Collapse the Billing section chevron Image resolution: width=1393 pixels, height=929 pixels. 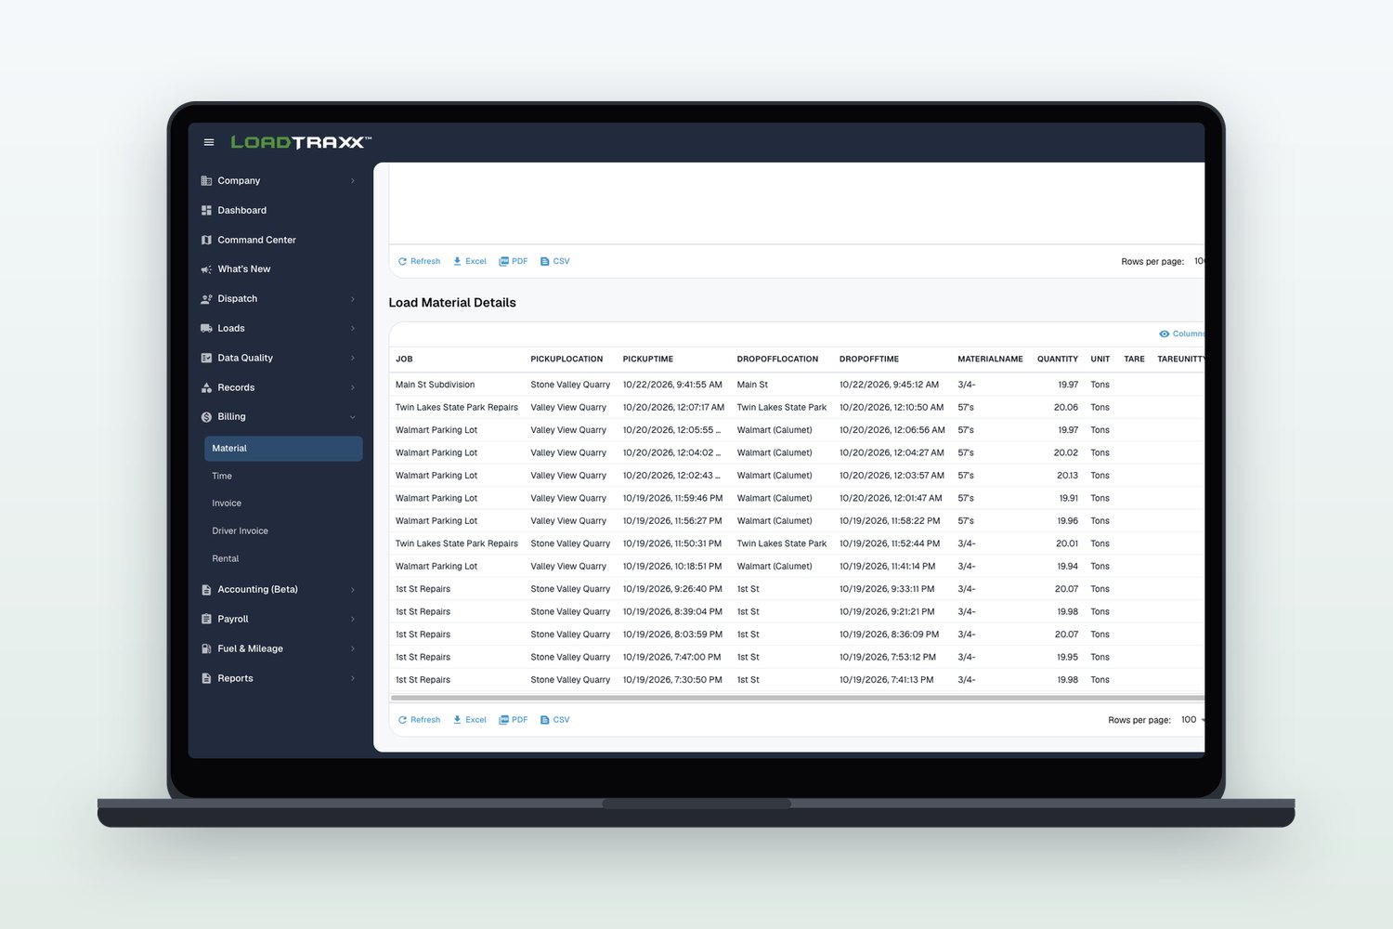[x=353, y=417]
